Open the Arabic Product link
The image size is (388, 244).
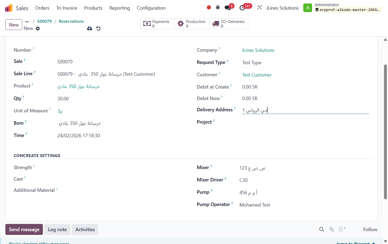point(79,86)
